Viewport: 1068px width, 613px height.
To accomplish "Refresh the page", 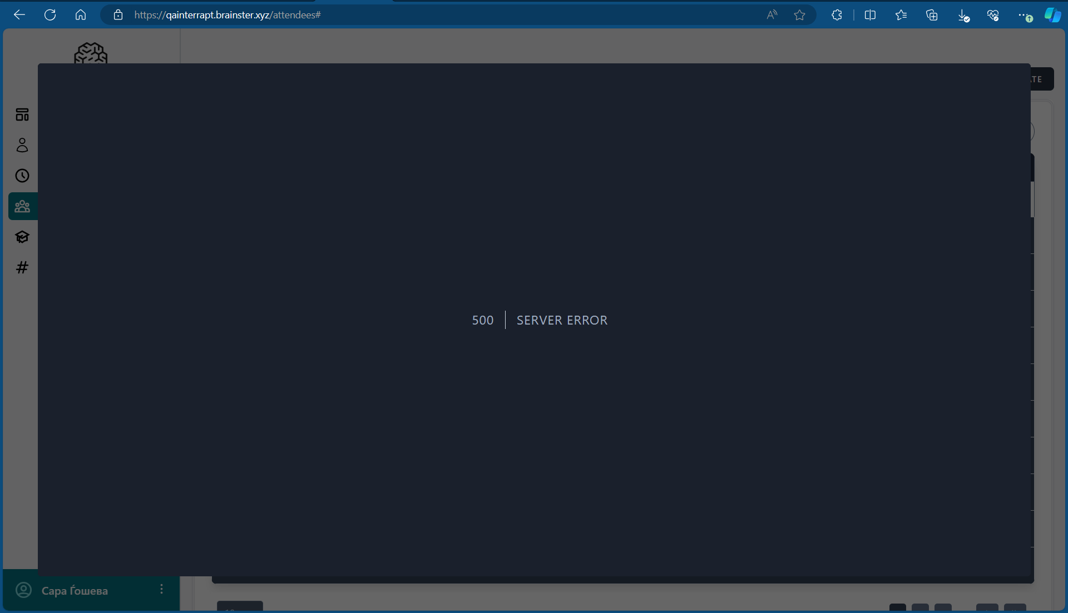I will click(50, 15).
